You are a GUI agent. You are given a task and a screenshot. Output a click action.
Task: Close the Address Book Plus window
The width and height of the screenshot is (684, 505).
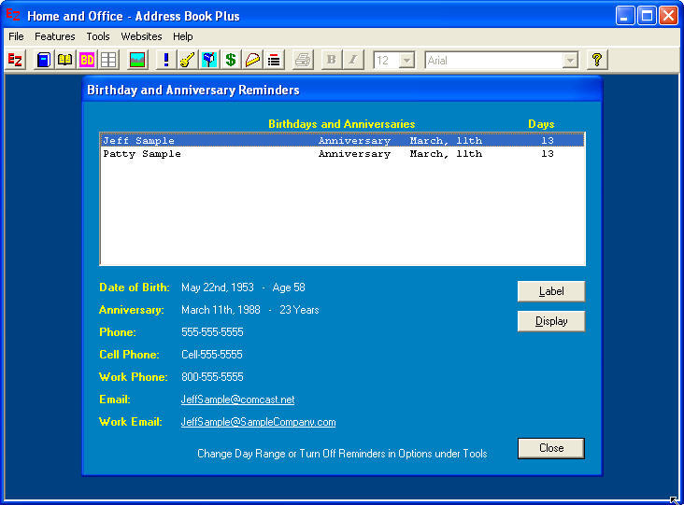click(x=668, y=16)
